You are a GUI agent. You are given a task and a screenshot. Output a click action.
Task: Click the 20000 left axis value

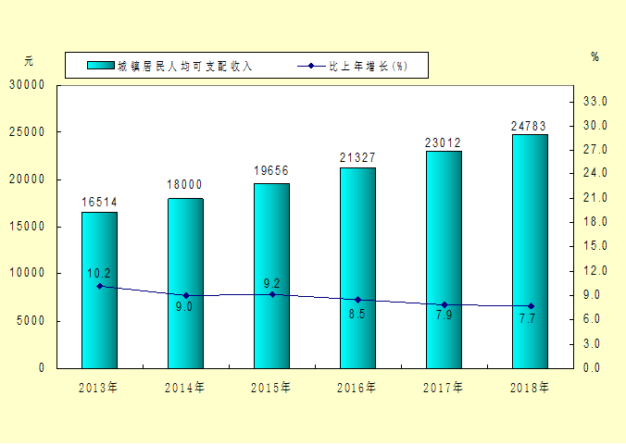click(x=27, y=179)
